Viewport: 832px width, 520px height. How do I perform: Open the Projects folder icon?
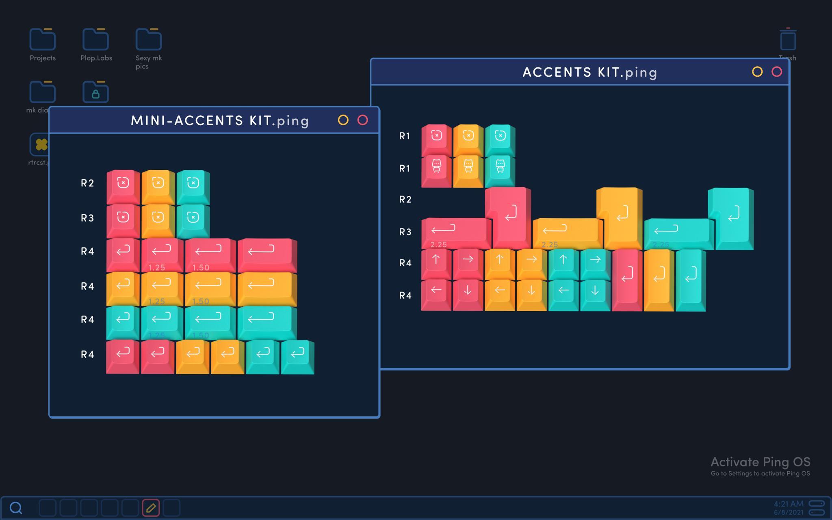click(x=42, y=40)
